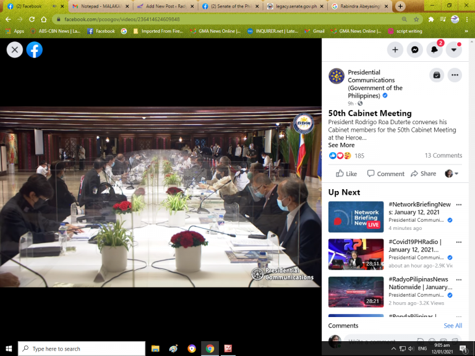Click See More on post description
The image size is (475, 356).
tap(341, 145)
